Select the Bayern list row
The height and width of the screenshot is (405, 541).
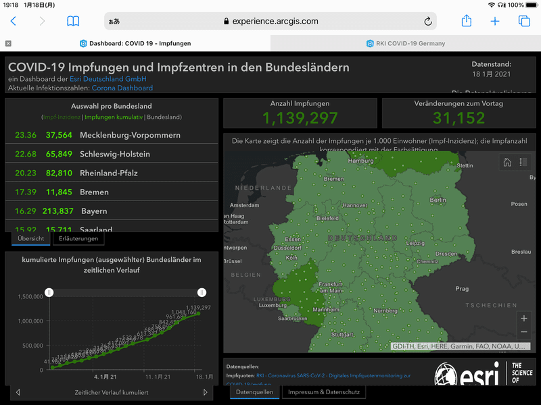pyautogui.click(x=112, y=211)
